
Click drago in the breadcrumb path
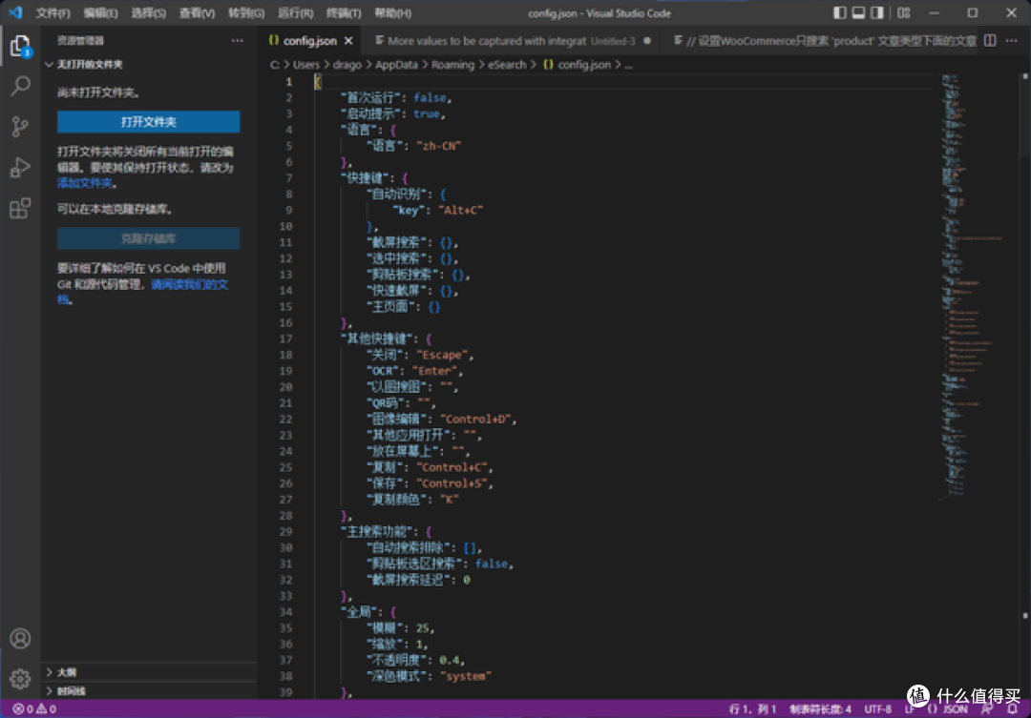point(347,65)
